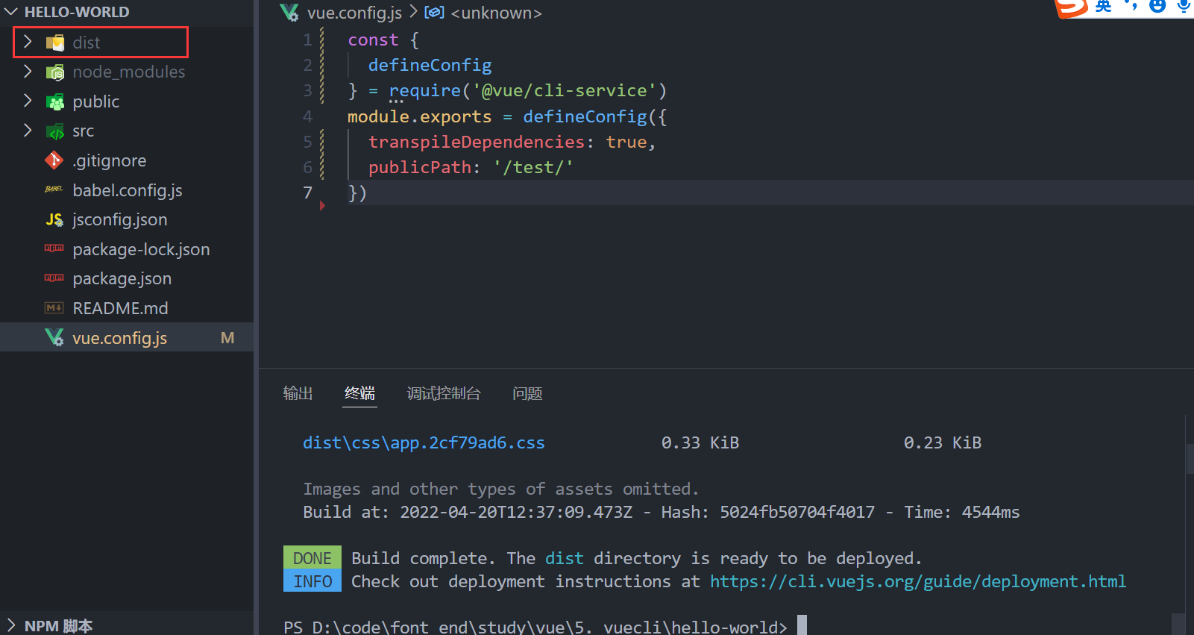
Task: Click the '/test/' publicPath value
Action: (x=533, y=167)
